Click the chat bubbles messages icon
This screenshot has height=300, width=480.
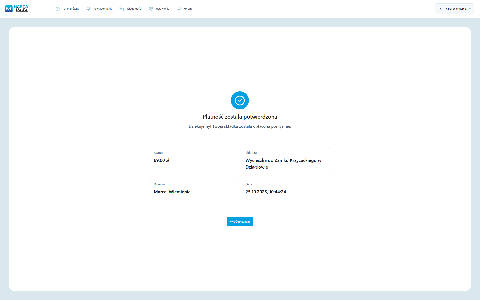tap(122, 9)
